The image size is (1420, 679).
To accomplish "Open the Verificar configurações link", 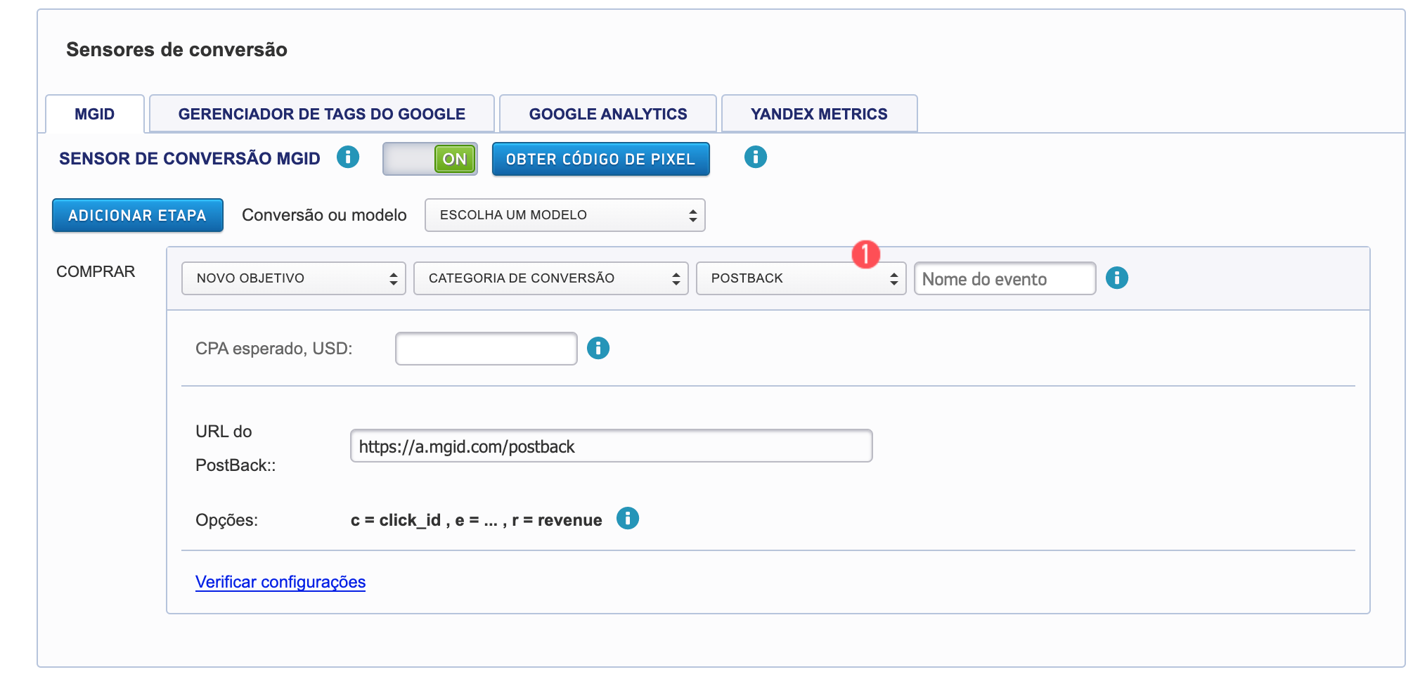I will (280, 582).
